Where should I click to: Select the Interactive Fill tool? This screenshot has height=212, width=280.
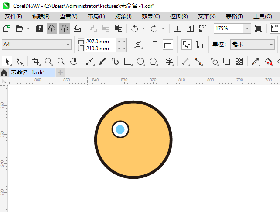pyautogui.click(x=268, y=61)
